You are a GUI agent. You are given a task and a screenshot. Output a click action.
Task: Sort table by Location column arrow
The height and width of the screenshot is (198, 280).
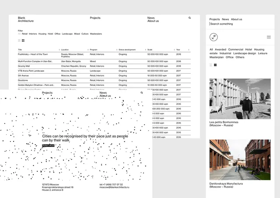pyautogui.click(x=88, y=50)
